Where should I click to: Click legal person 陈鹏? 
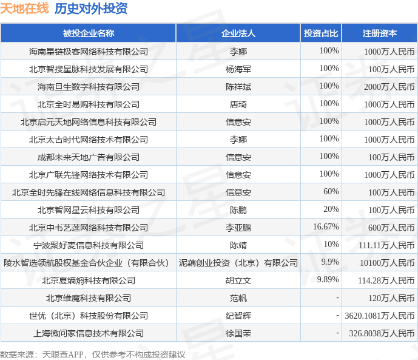[x=238, y=210]
